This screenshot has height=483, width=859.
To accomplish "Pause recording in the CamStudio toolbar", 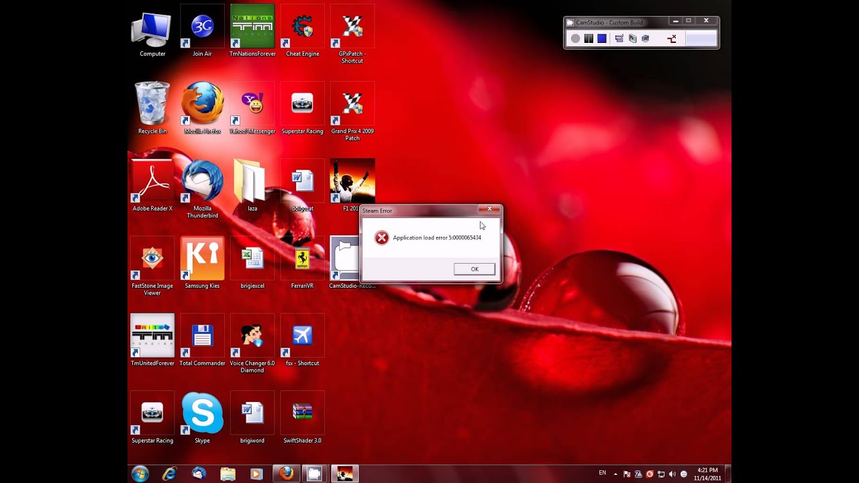I will pyautogui.click(x=589, y=39).
